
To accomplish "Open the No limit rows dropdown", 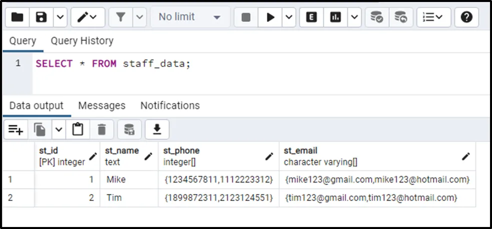I will pos(189,17).
